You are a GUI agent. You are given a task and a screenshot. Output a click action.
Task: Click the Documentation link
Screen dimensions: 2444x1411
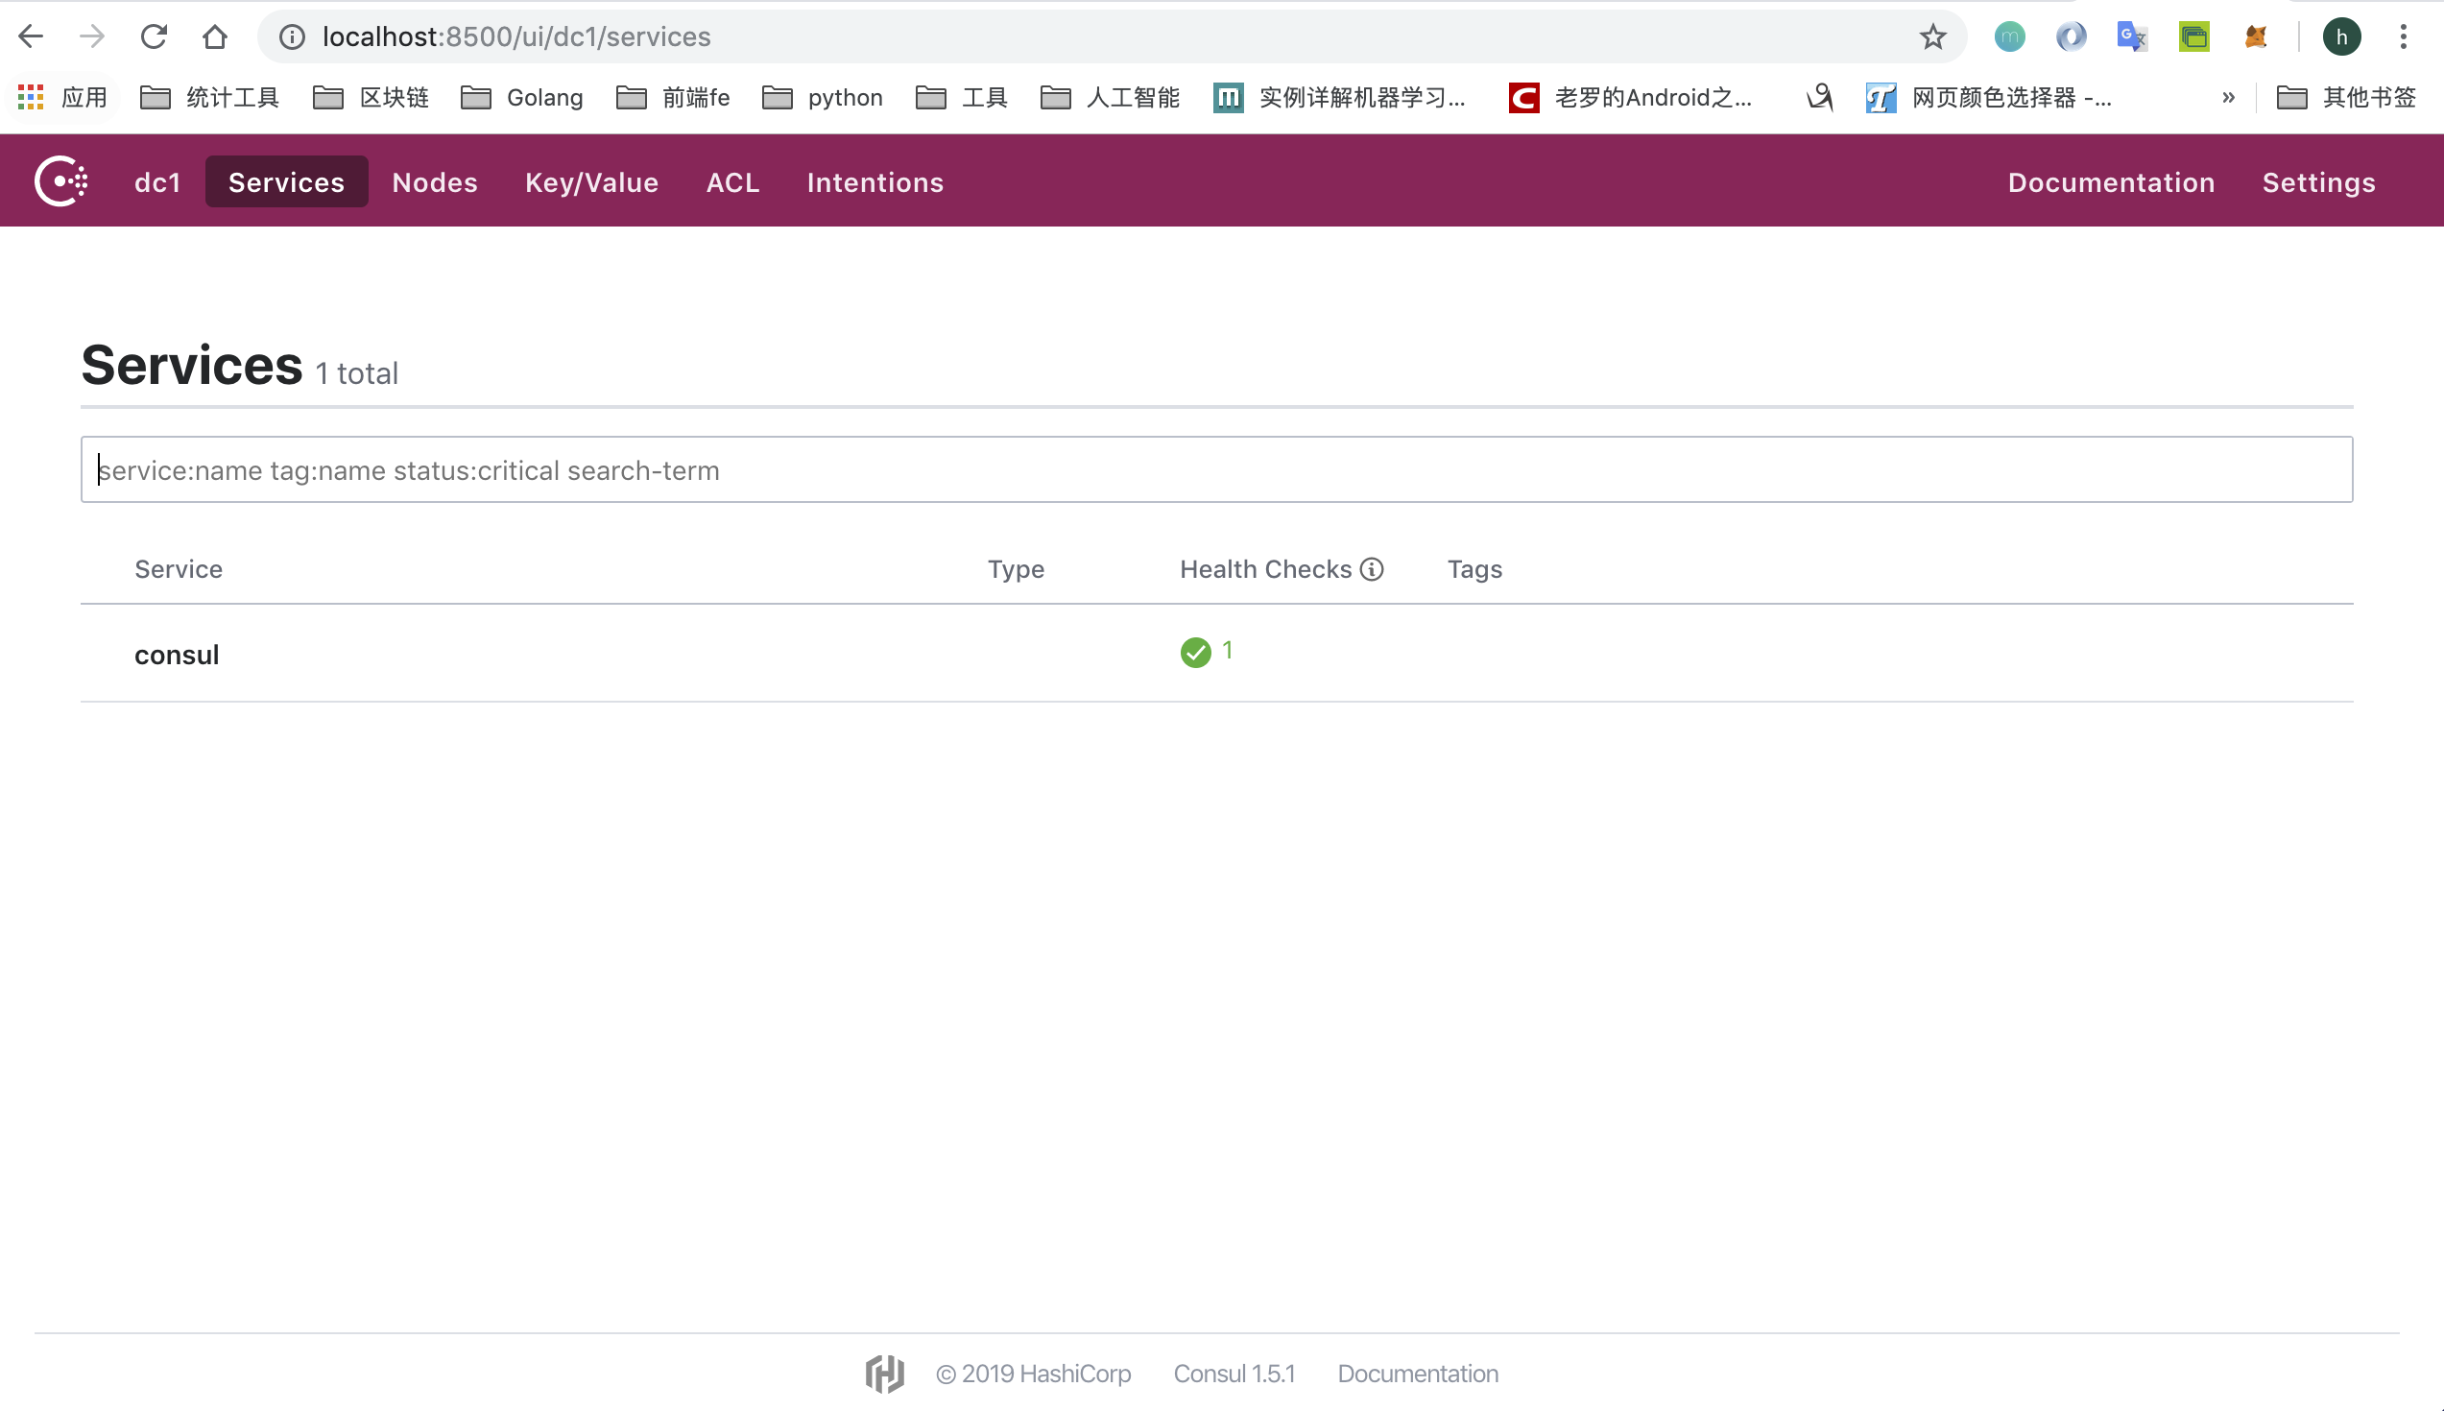point(2112,181)
